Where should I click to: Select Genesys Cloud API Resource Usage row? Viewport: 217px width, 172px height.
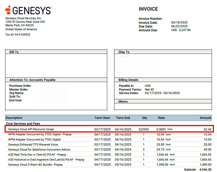pos(109,129)
